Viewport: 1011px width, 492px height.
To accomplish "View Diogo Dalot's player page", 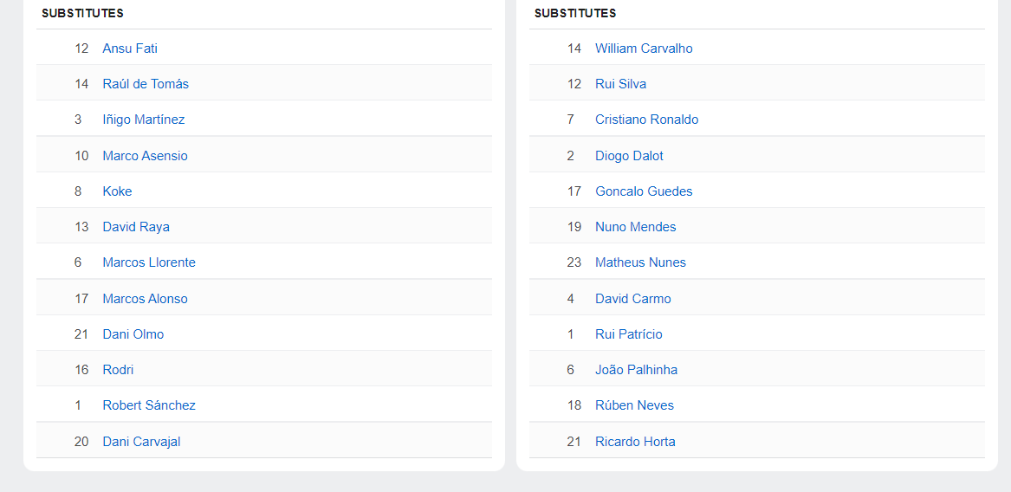I will 629,156.
